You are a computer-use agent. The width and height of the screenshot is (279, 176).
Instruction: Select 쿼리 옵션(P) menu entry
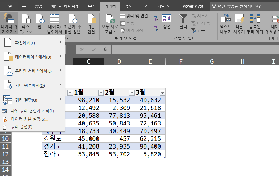32,127
